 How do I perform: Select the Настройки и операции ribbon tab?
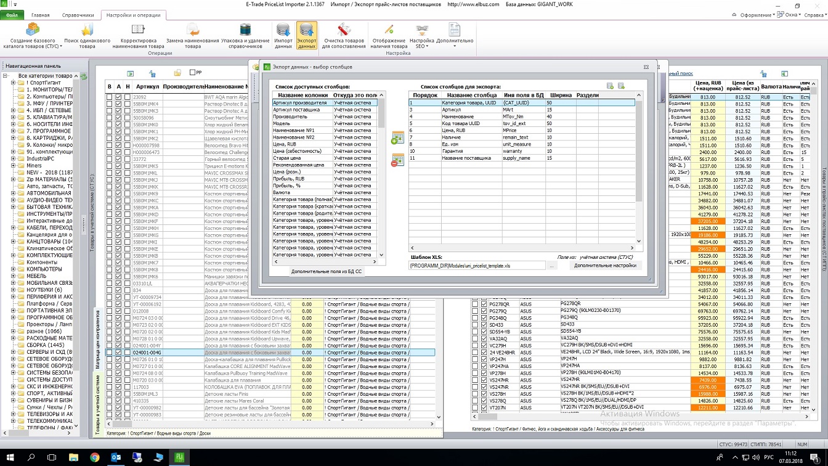click(133, 15)
